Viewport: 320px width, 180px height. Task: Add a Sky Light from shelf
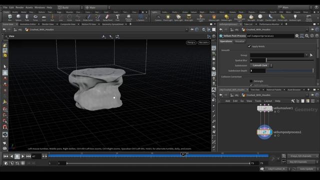(251, 17)
